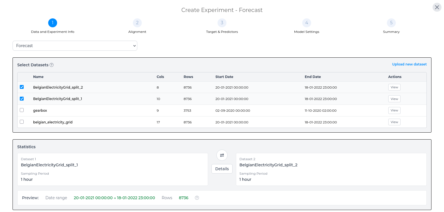
Task: Open the Forecast experiment type dropdown
Action: 75,46
